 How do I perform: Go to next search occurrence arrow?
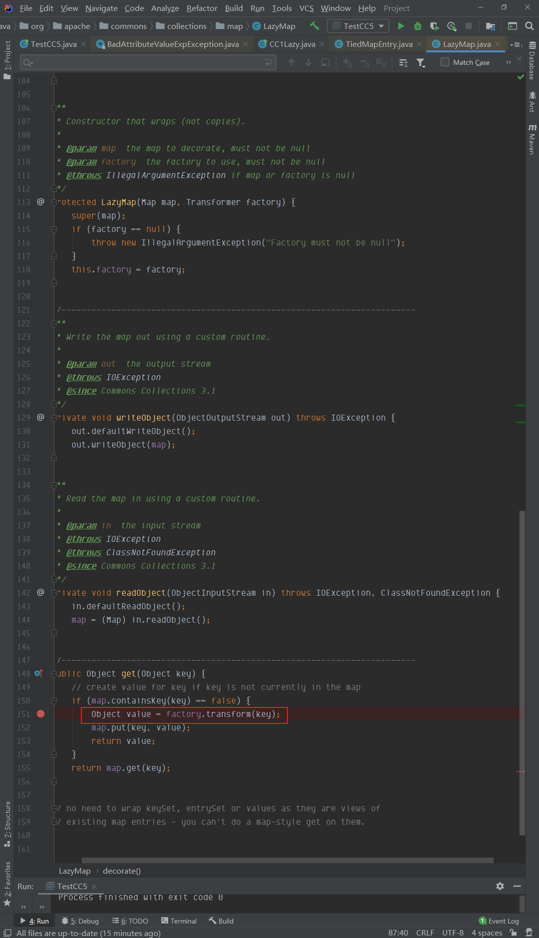pyautogui.click(x=308, y=62)
